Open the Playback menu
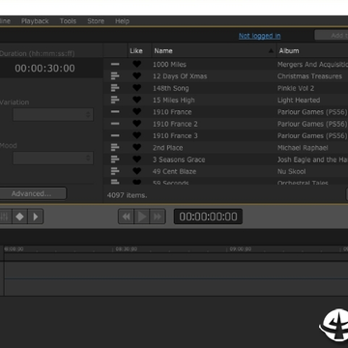The image size is (348, 348). pos(35,21)
